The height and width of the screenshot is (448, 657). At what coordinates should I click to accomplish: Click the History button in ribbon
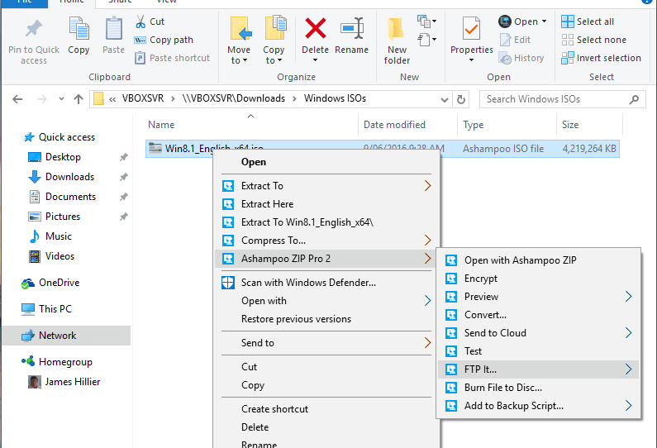tap(521, 58)
